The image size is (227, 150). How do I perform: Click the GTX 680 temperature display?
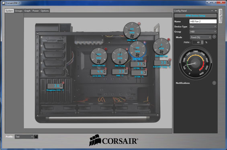[98, 72]
